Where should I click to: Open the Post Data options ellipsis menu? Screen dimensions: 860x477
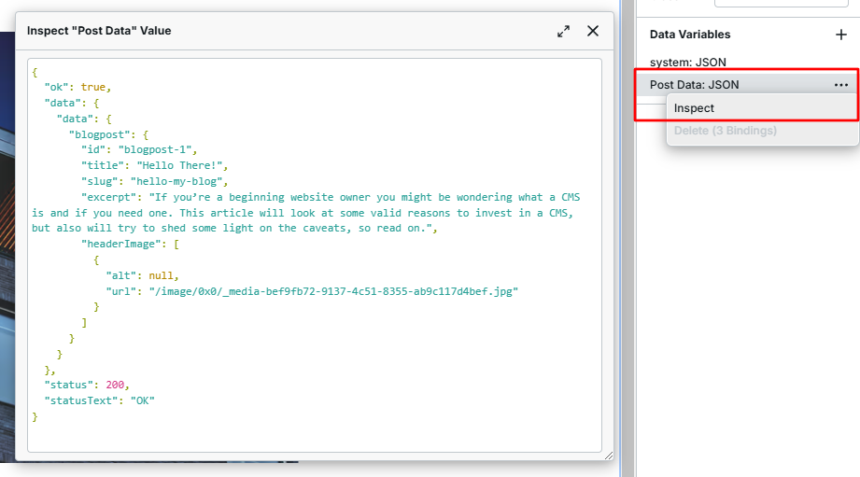click(x=841, y=85)
